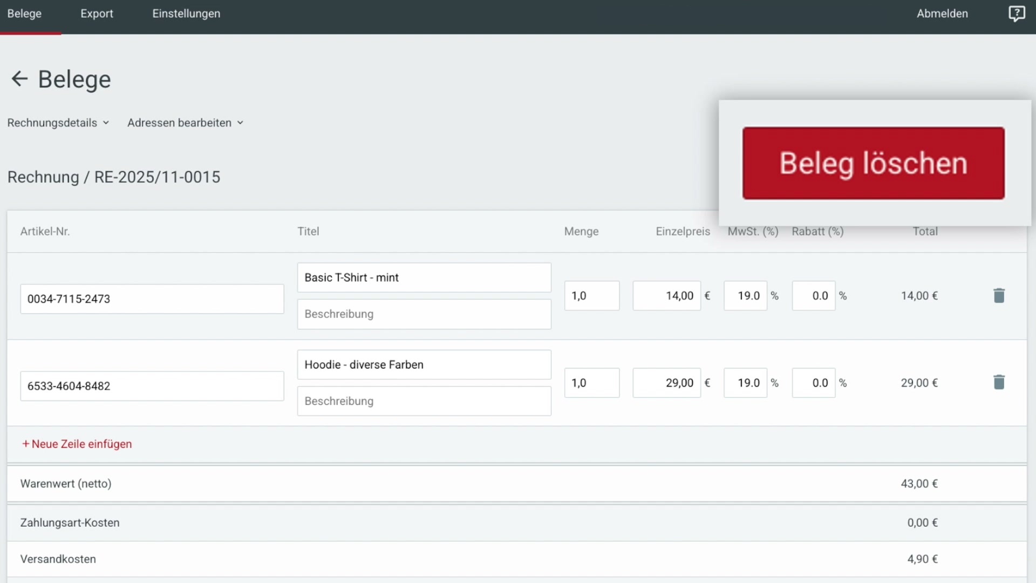Click Beschreibung field under Basic T-Shirt

(x=424, y=314)
